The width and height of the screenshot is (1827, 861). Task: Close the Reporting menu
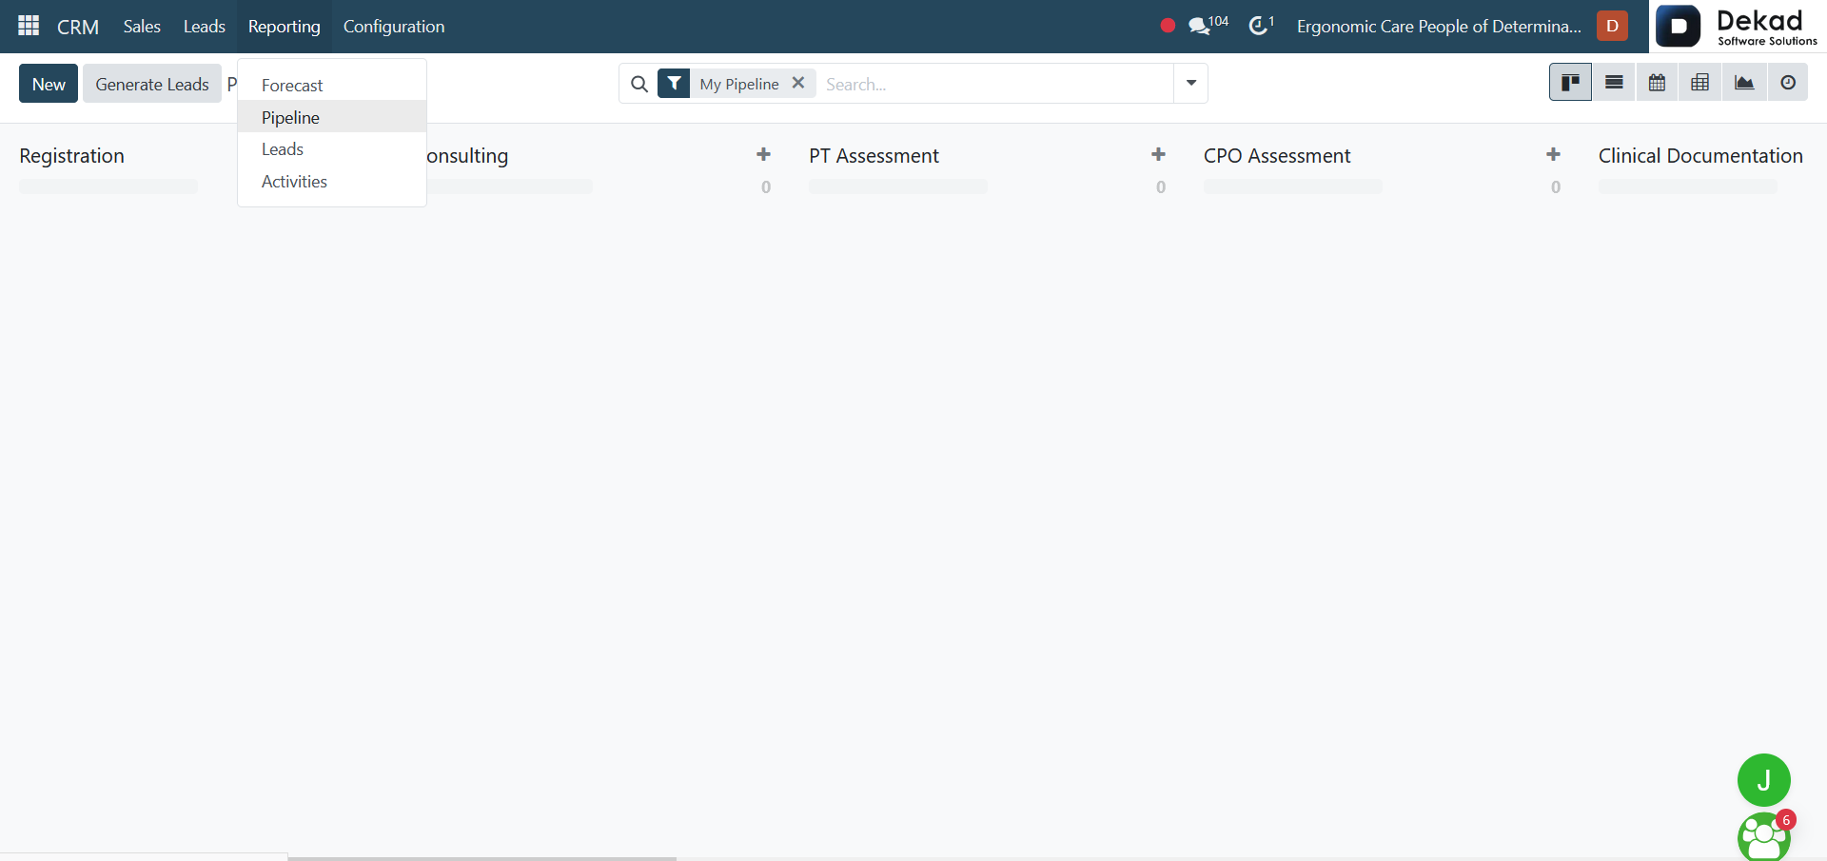[x=284, y=27]
